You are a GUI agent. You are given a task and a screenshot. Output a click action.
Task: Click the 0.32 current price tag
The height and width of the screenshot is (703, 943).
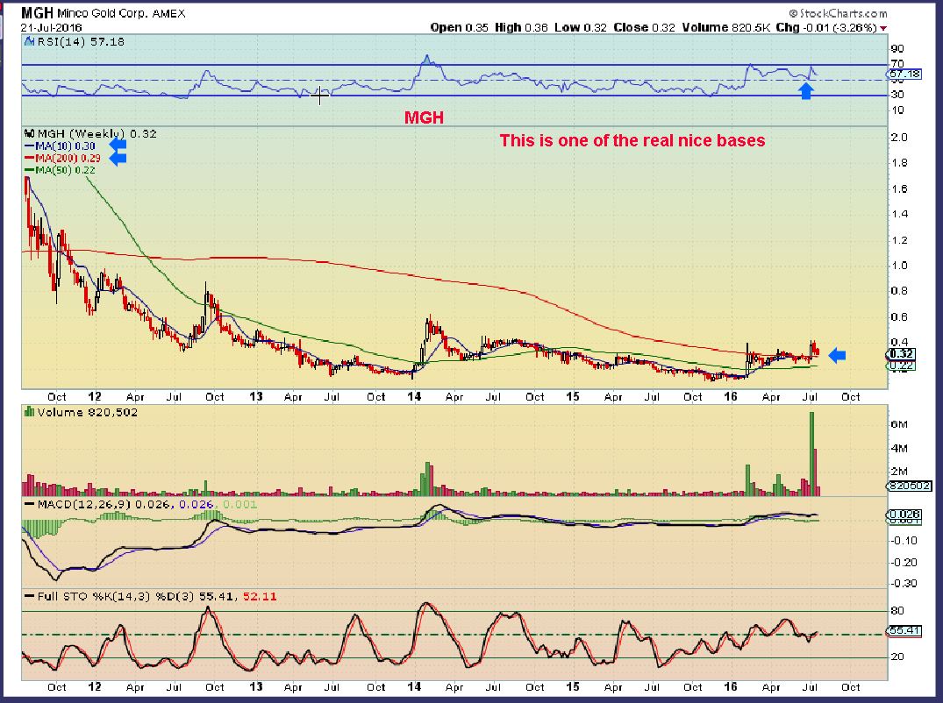[x=902, y=354]
